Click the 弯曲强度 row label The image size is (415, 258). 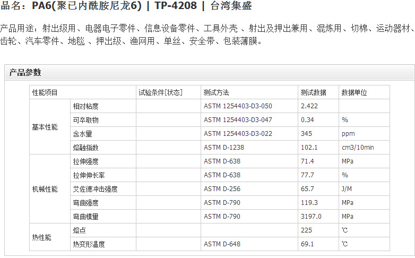point(86,203)
